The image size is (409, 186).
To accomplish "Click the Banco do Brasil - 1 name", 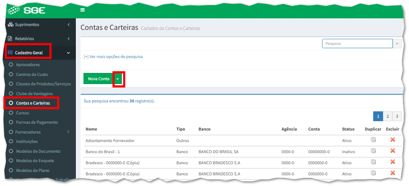I will coord(103,151).
